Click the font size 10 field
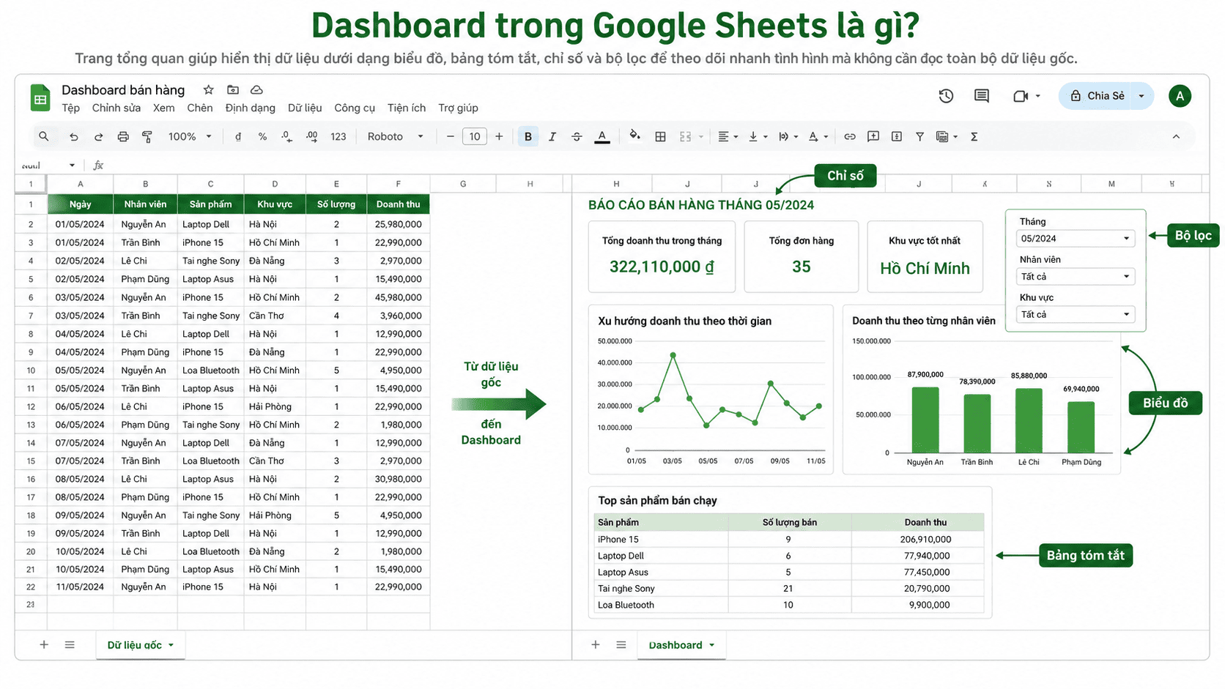The image size is (1225, 689). (475, 137)
